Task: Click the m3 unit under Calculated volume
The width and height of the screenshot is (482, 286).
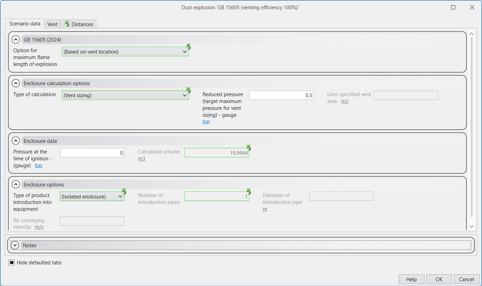Action: click(141, 159)
